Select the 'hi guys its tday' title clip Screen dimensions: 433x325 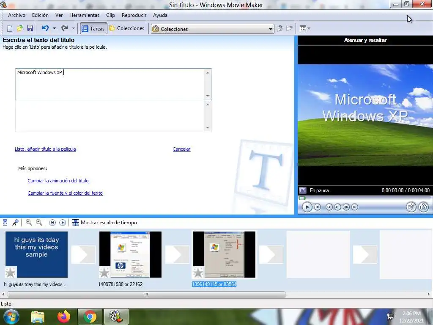pos(36,254)
